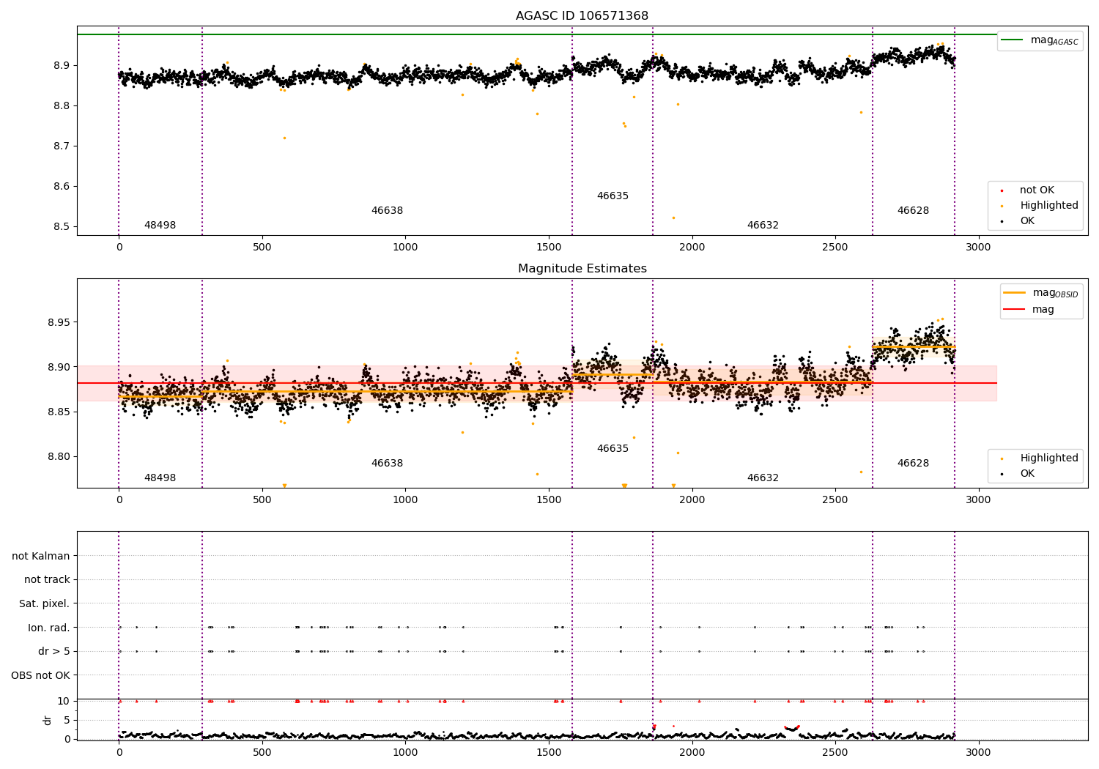1099x769 pixels.
Task: Click the 8.95 y-axis tick in the middle plot
Action: pos(59,323)
